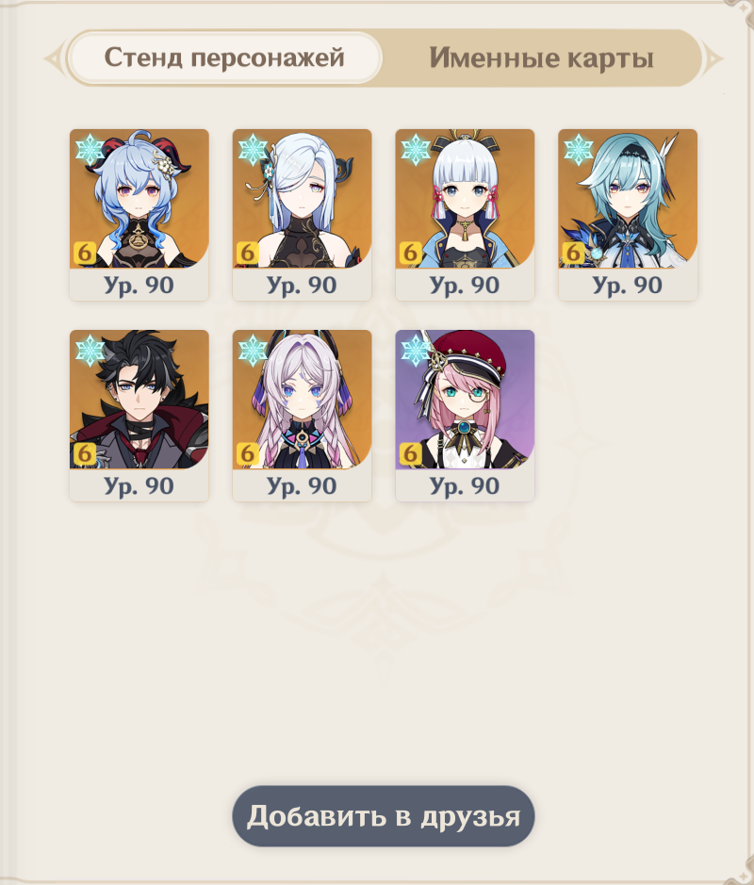The width and height of the screenshot is (754, 885).
Task: Switch to the Стенд персонажей tab
Action: pos(224,57)
